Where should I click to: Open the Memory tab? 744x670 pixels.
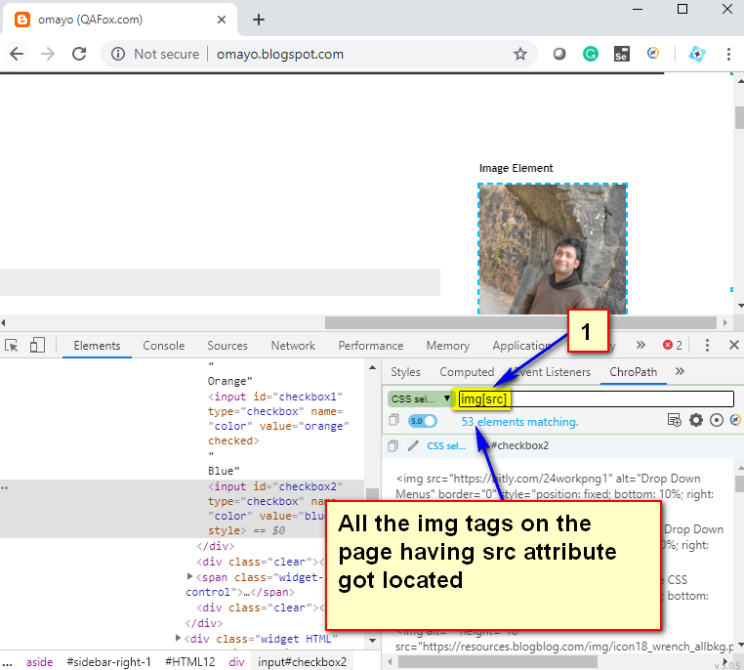(447, 346)
